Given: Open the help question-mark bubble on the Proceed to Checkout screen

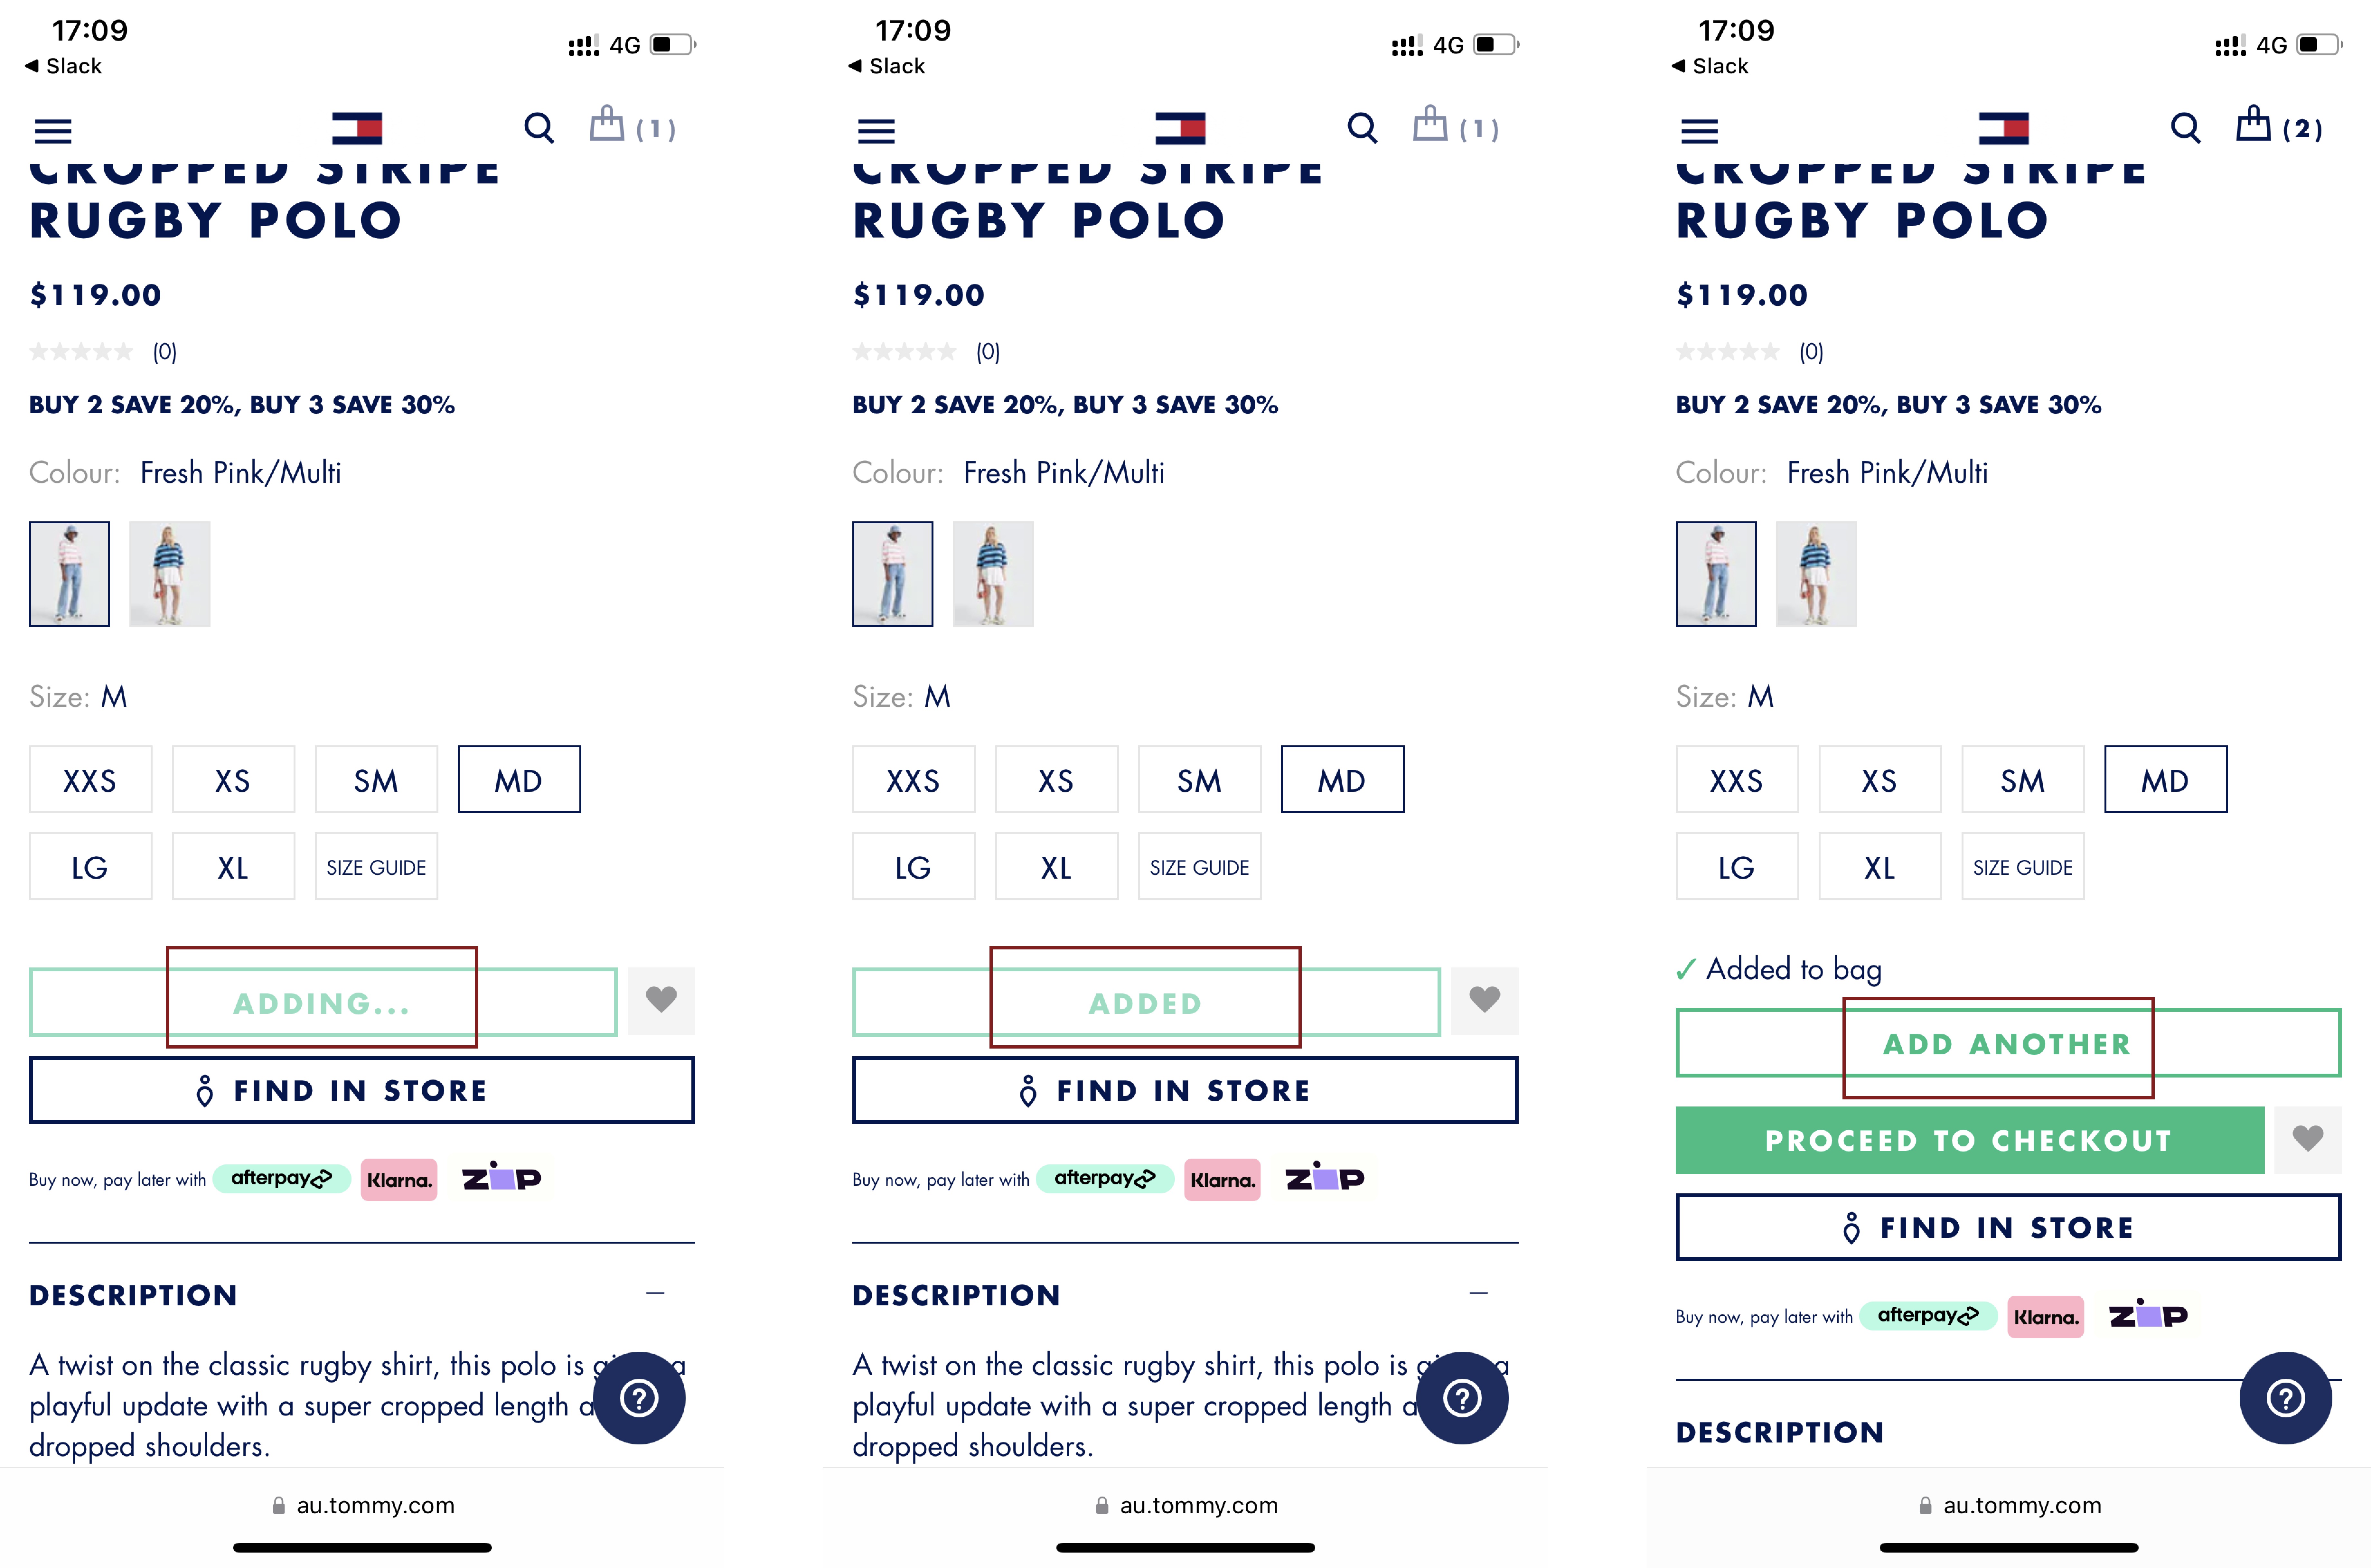Looking at the screenshot, I should [x=2285, y=1397].
